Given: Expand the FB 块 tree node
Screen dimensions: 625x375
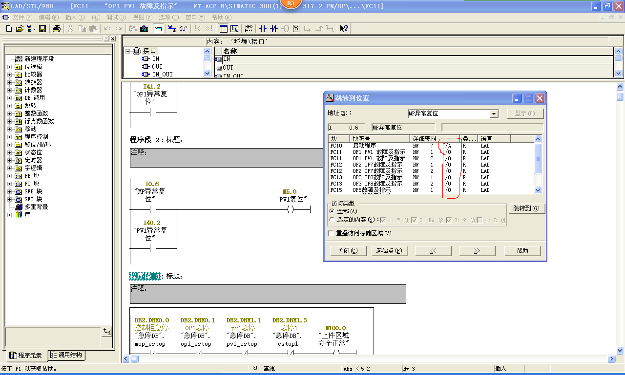Looking at the screenshot, I should (9, 176).
